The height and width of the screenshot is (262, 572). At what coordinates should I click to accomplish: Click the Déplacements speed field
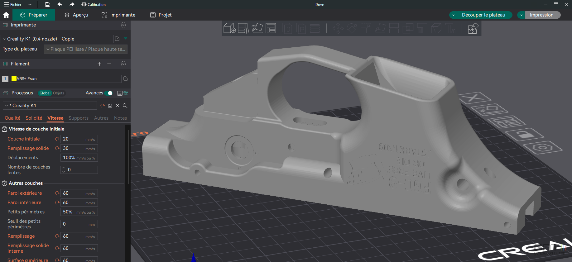click(79, 158)
